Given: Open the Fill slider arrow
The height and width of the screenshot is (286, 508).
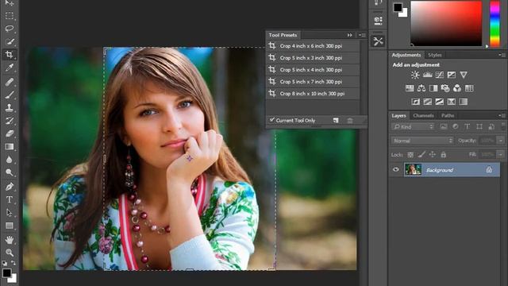Looking at the screenshot, I should tap(501, 155).
